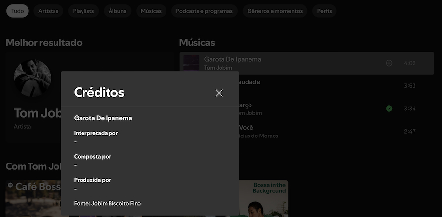Open Podcasts e programas filter
The height and width of the screenshot is (217, 442).
[204, 11]
